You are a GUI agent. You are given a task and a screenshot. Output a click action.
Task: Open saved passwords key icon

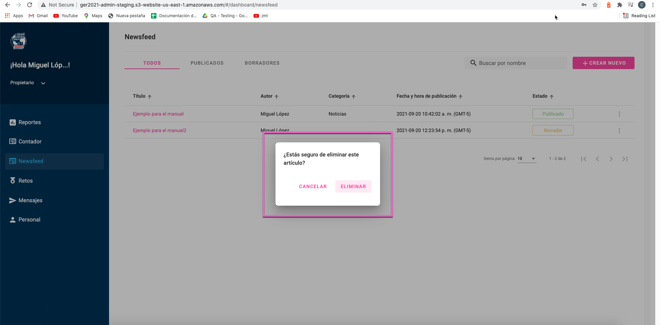coord(584,5)
